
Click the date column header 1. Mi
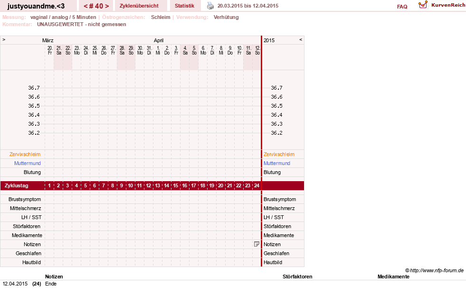coord(158,50)
